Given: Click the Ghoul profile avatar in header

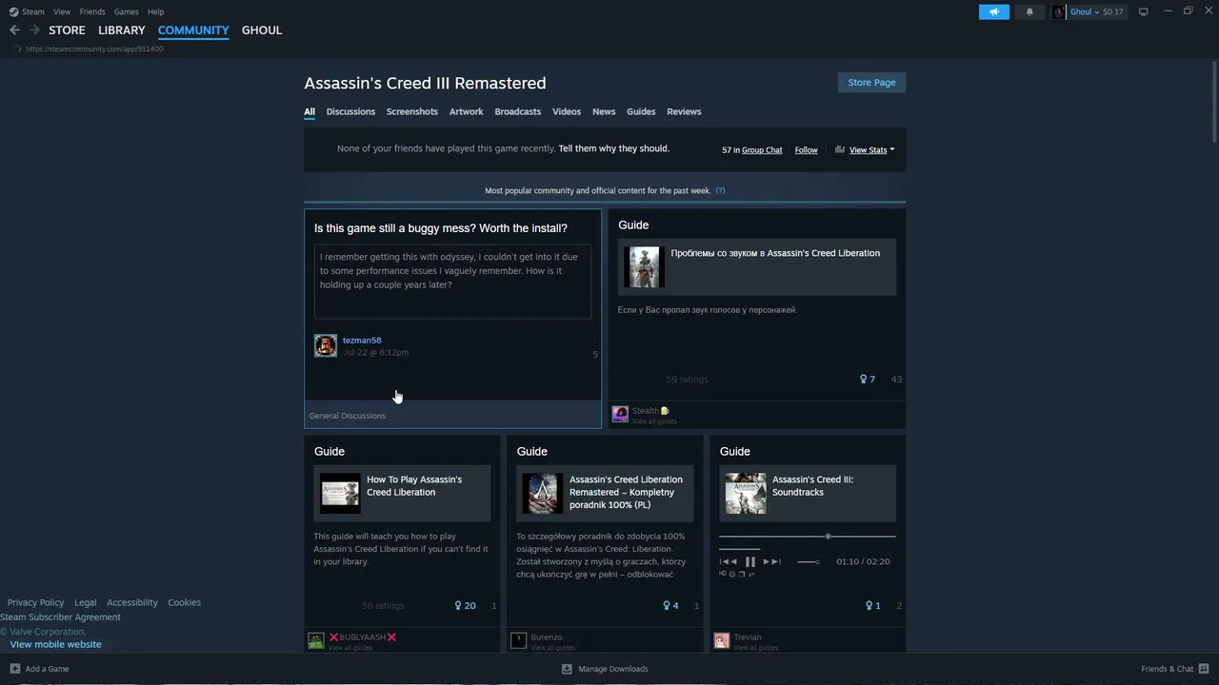Looking at the screenshot, I should coord(1059,11).
